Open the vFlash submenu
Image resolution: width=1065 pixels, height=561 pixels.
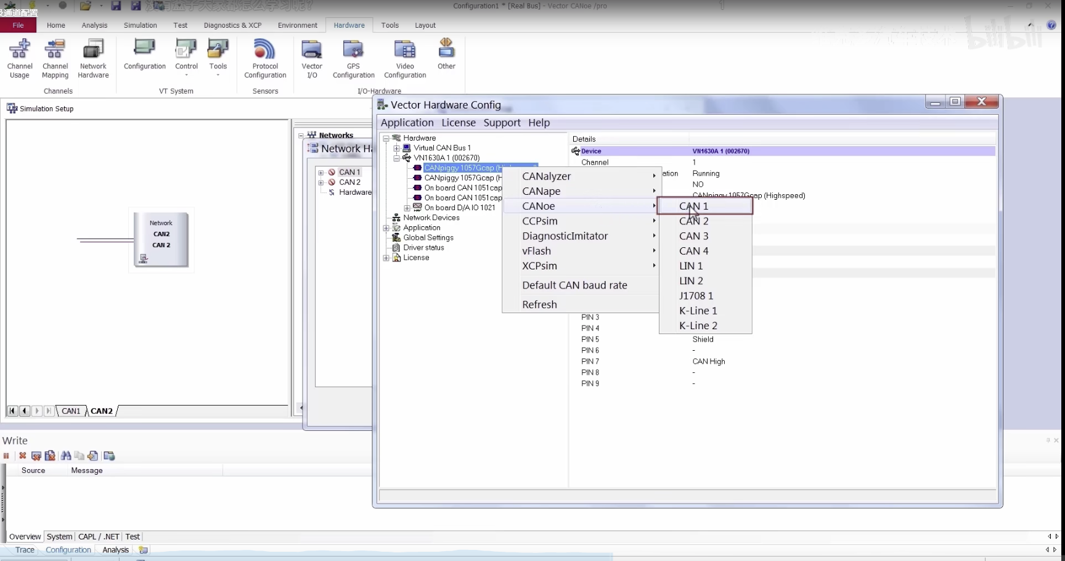click(x=581, y=251)
